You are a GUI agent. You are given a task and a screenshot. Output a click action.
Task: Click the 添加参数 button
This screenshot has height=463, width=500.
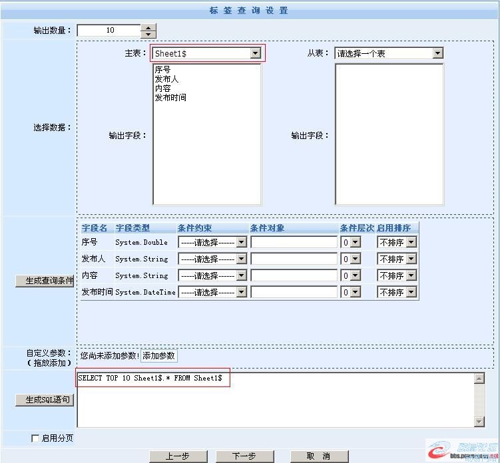click(x=158, y=356)
